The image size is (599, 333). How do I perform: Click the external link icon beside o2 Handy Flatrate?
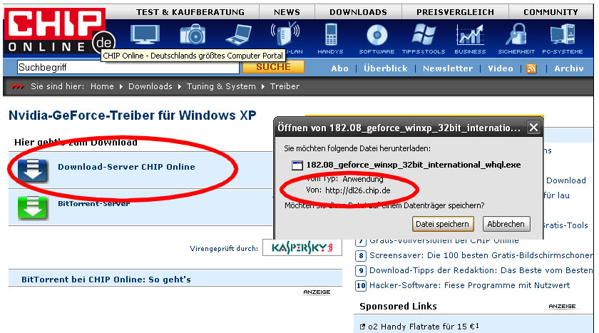click(x=362, y=327)
